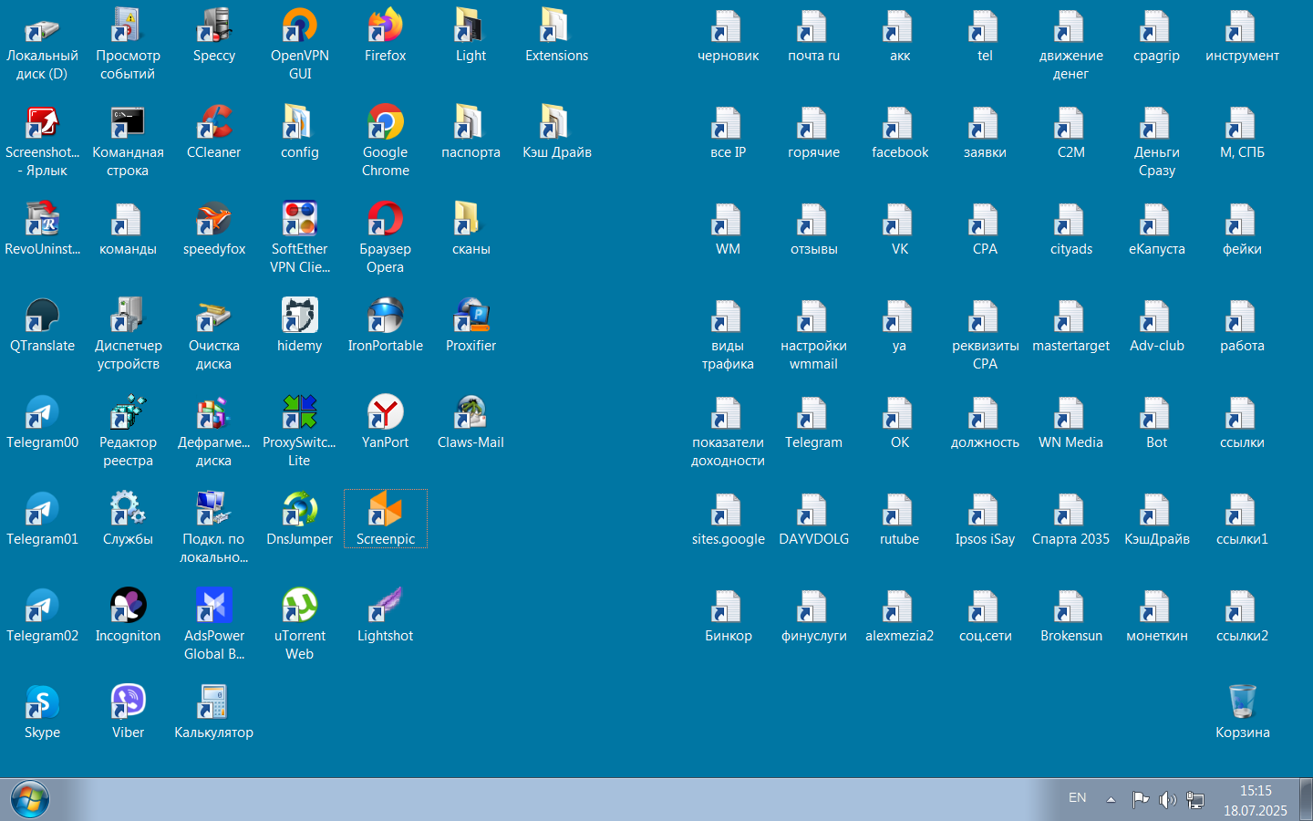
Task: Open the Windows Start button
Action: [x=30, y=800]
